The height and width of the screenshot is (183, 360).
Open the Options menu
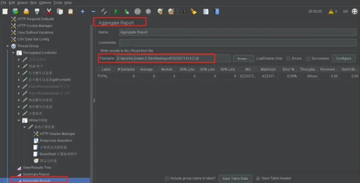pos(45,3)
